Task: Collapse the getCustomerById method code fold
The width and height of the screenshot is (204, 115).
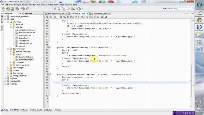Action: pos(50,74)
